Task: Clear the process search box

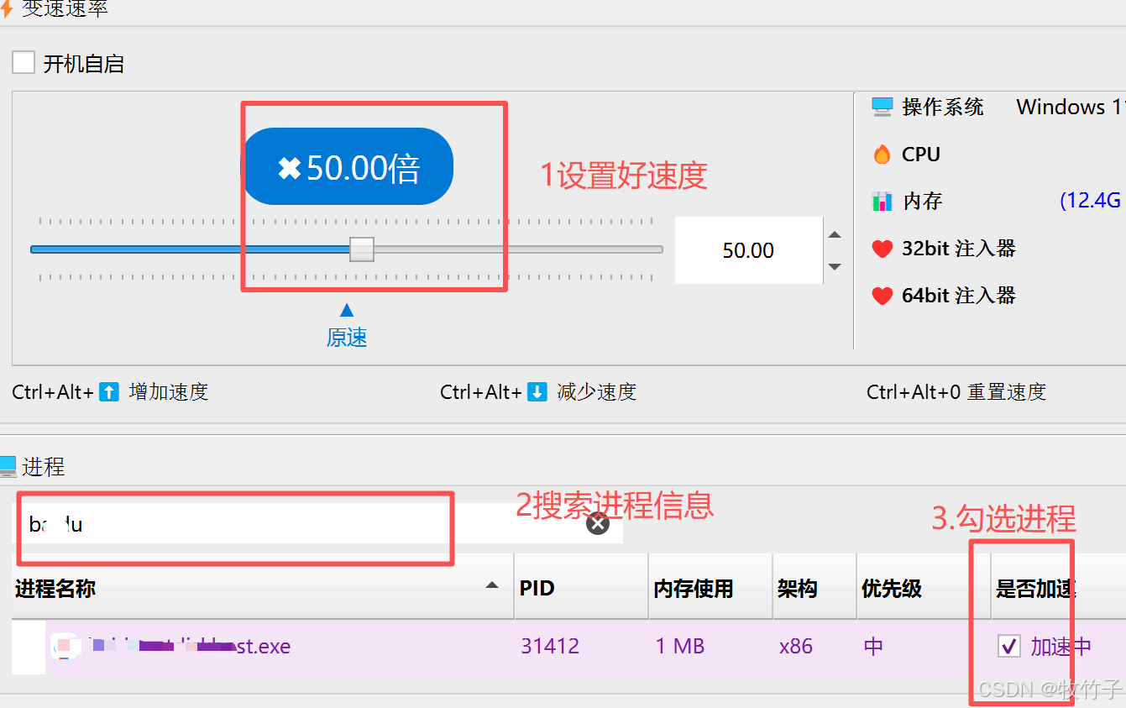Action: click(x=597, y=523)
